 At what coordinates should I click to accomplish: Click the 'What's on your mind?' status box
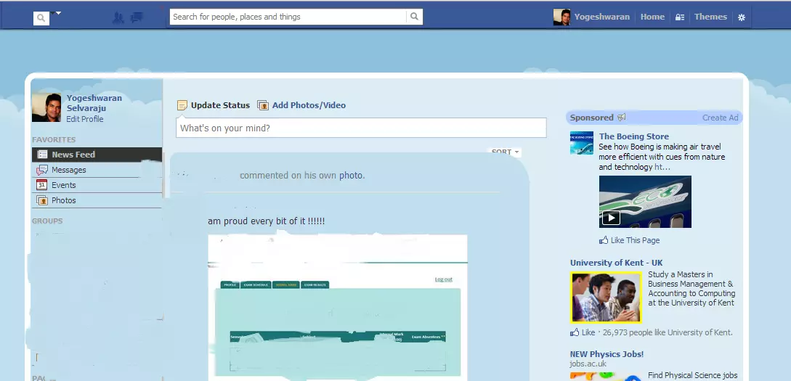[x=361, y=128]
